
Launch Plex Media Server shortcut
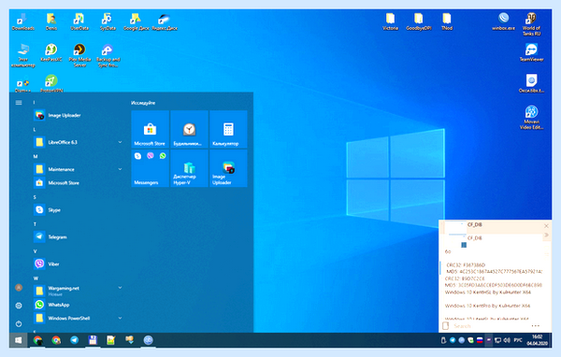[79, 55]
